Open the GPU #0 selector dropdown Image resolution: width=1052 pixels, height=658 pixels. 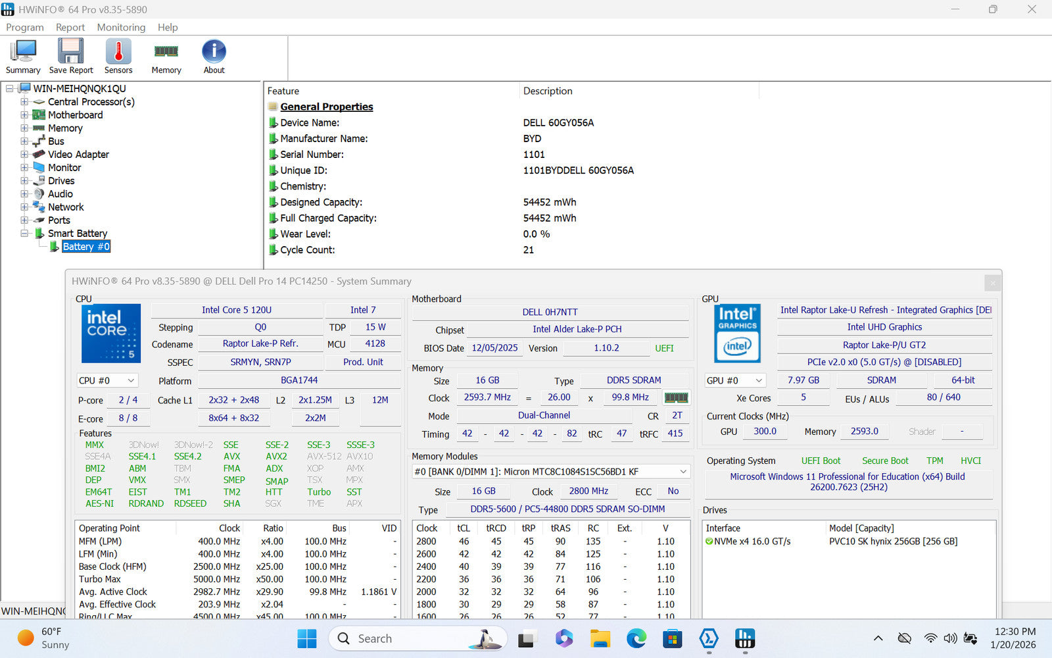735,380
